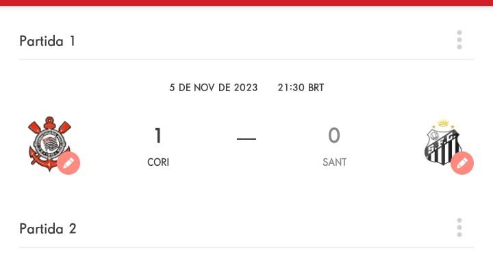Open the kickoff time 21:30
Viewport: 493px width, 259px height.
coord(291,88)
